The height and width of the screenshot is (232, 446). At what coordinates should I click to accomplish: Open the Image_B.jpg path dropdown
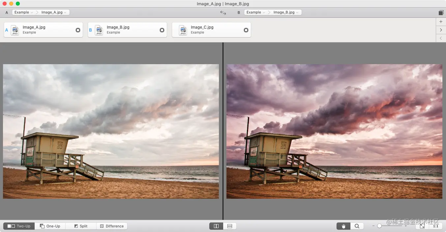click(x=286, y=12)
